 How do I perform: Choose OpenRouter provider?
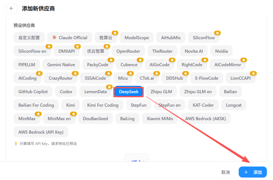128,51
